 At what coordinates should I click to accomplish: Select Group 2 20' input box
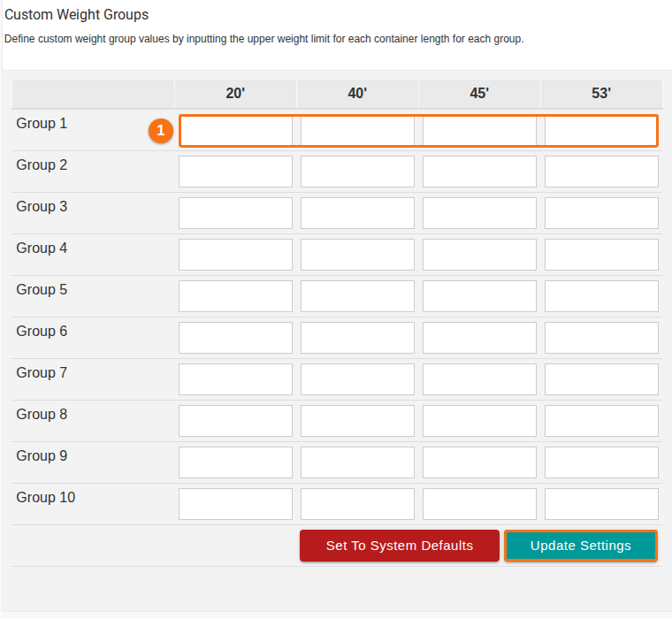(x=236, y=172)
